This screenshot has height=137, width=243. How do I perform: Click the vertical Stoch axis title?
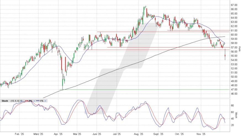pyautogui.click(x=237, y=115)
